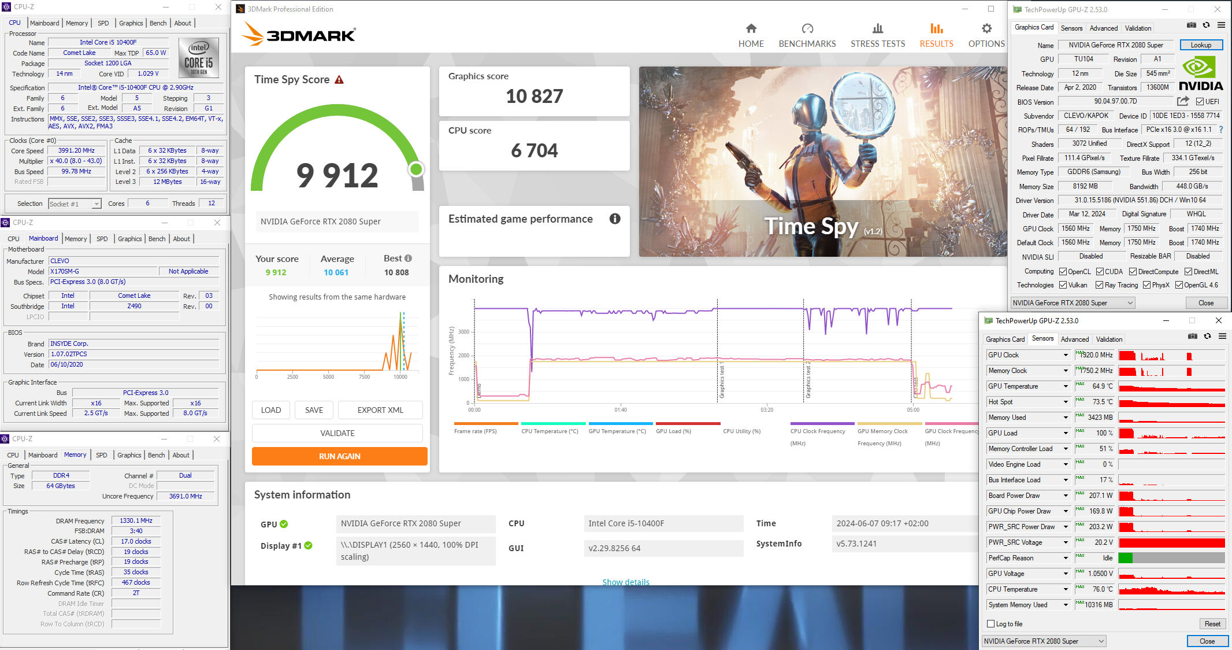
Task: Toggle the UEFI checkbox in GPU-Z
Action: [1200, 102]
